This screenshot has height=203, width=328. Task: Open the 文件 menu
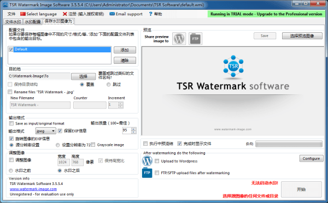point(11,14)
